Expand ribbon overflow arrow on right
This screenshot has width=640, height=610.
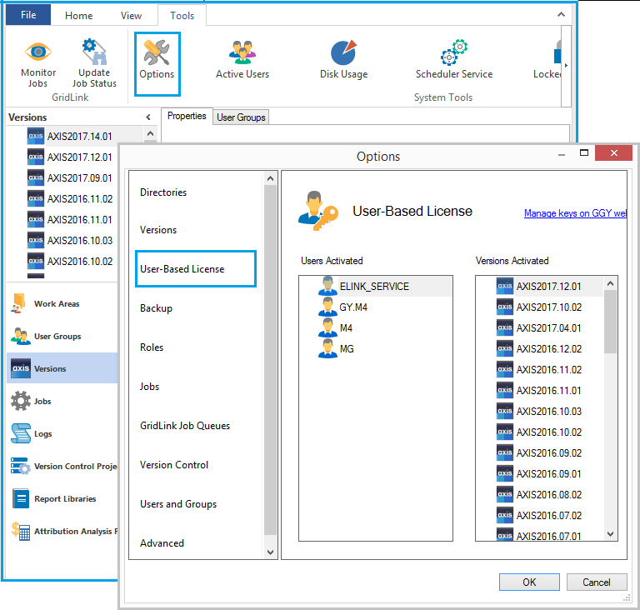[x=566, y=65]
